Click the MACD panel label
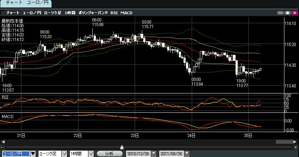299x157 pixels. [7, 117]
